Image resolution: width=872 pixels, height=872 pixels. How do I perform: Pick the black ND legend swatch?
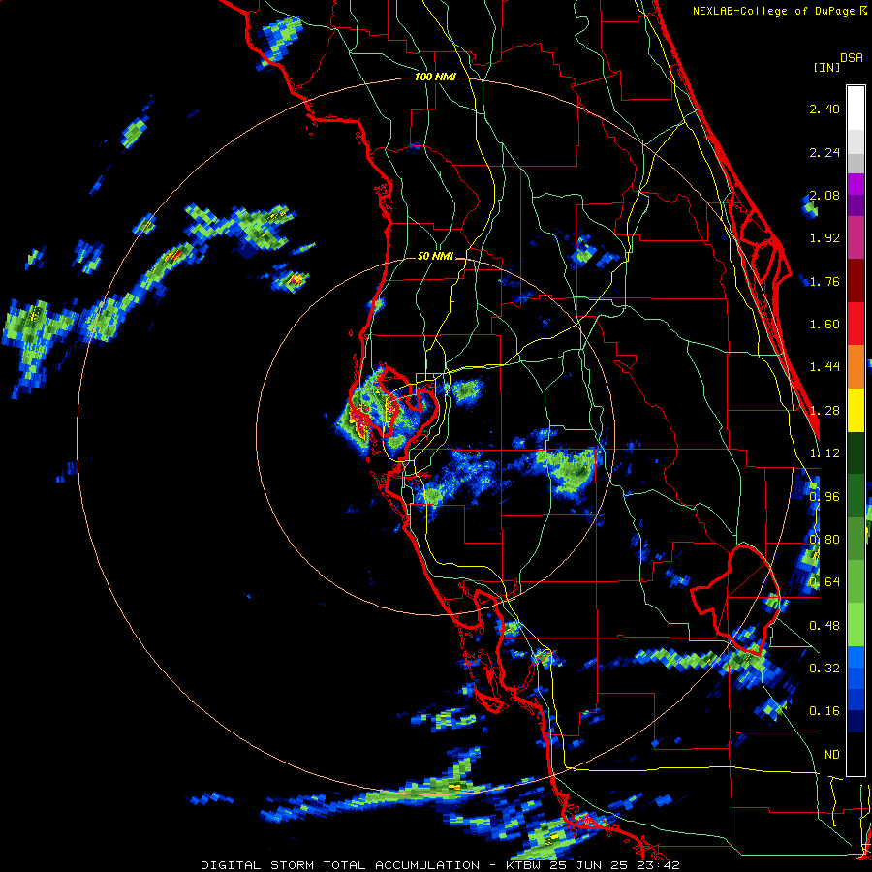pos(856,754)
